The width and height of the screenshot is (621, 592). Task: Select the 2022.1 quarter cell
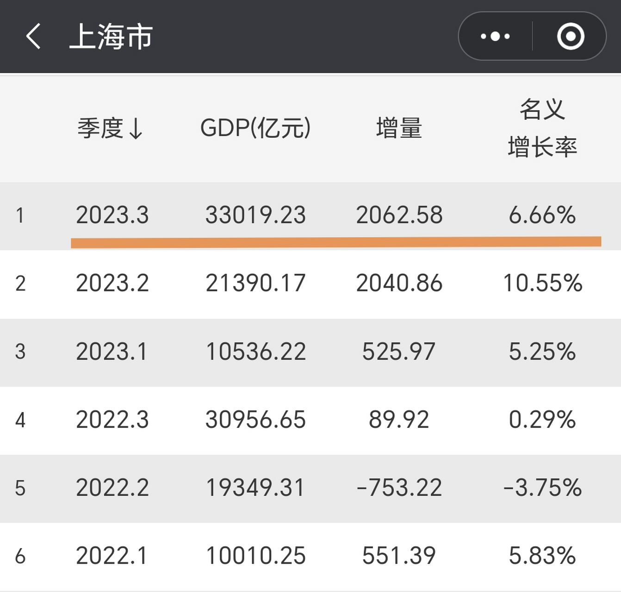(x=112, y=555)
